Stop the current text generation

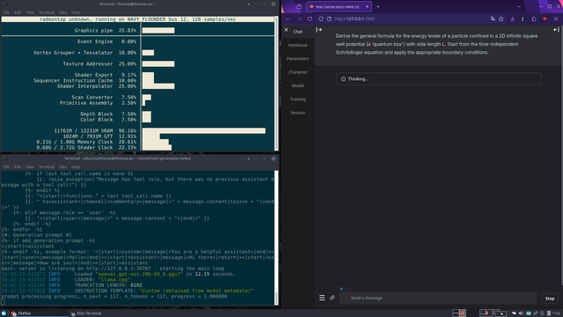coord(550,299)
